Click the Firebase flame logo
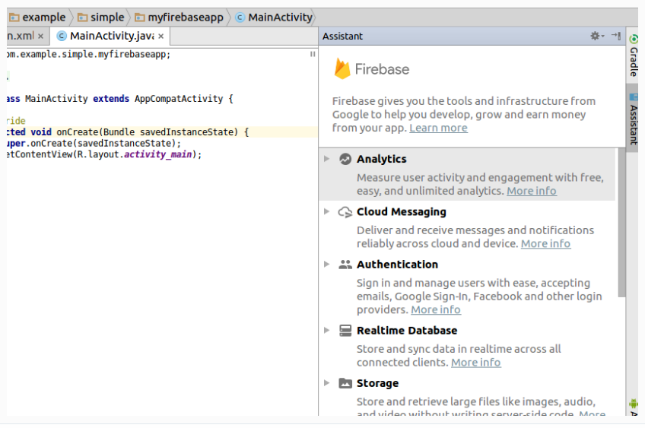This screenshot has width=645, height=428. click(342, 68)
